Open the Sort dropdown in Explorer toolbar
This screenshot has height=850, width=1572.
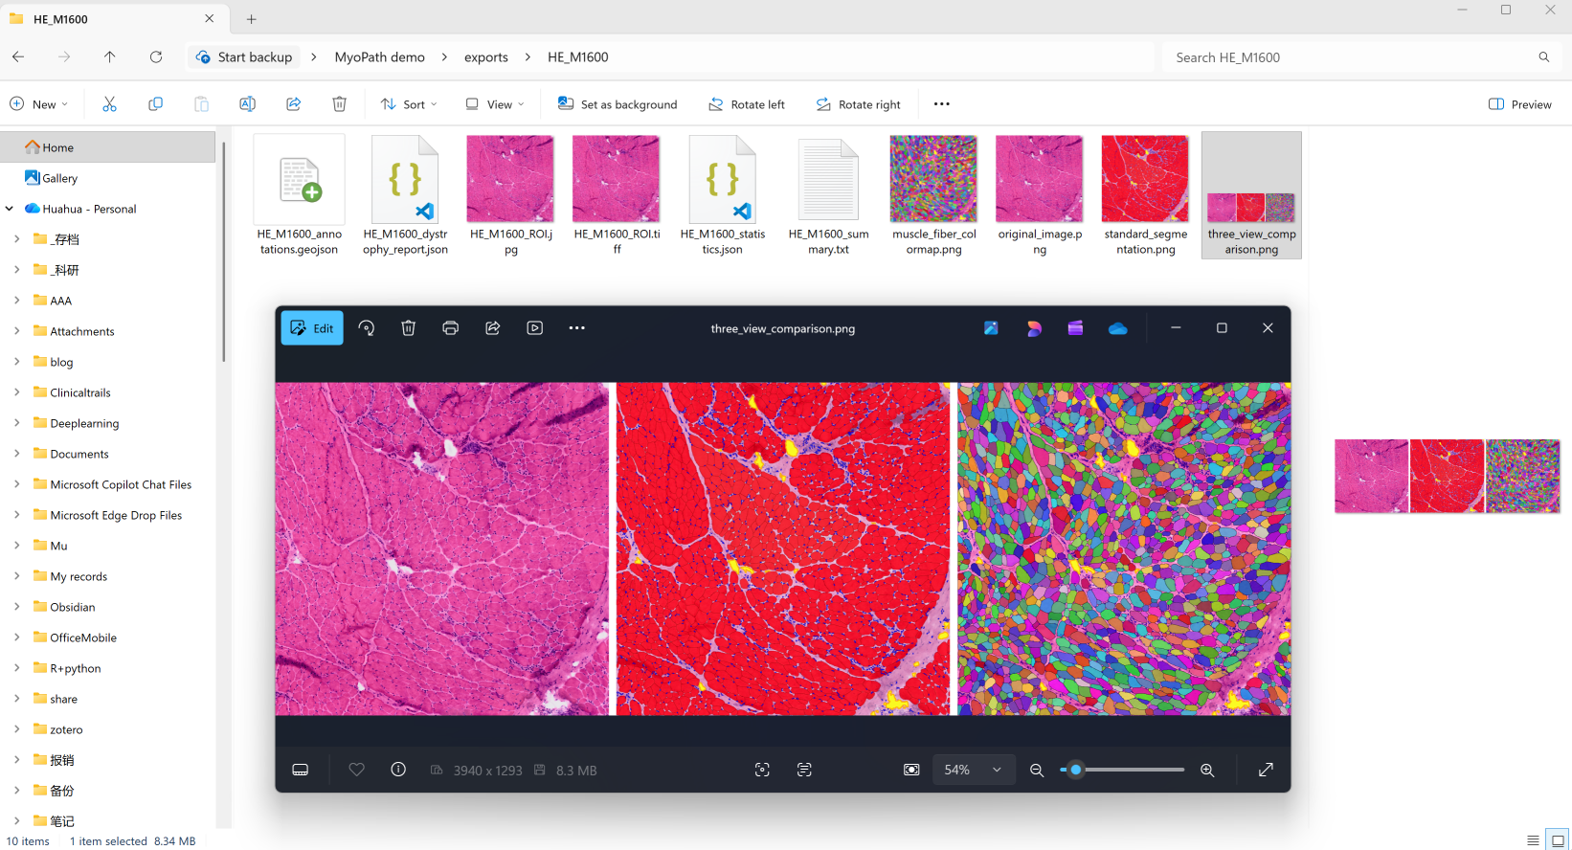coord(409,104)
